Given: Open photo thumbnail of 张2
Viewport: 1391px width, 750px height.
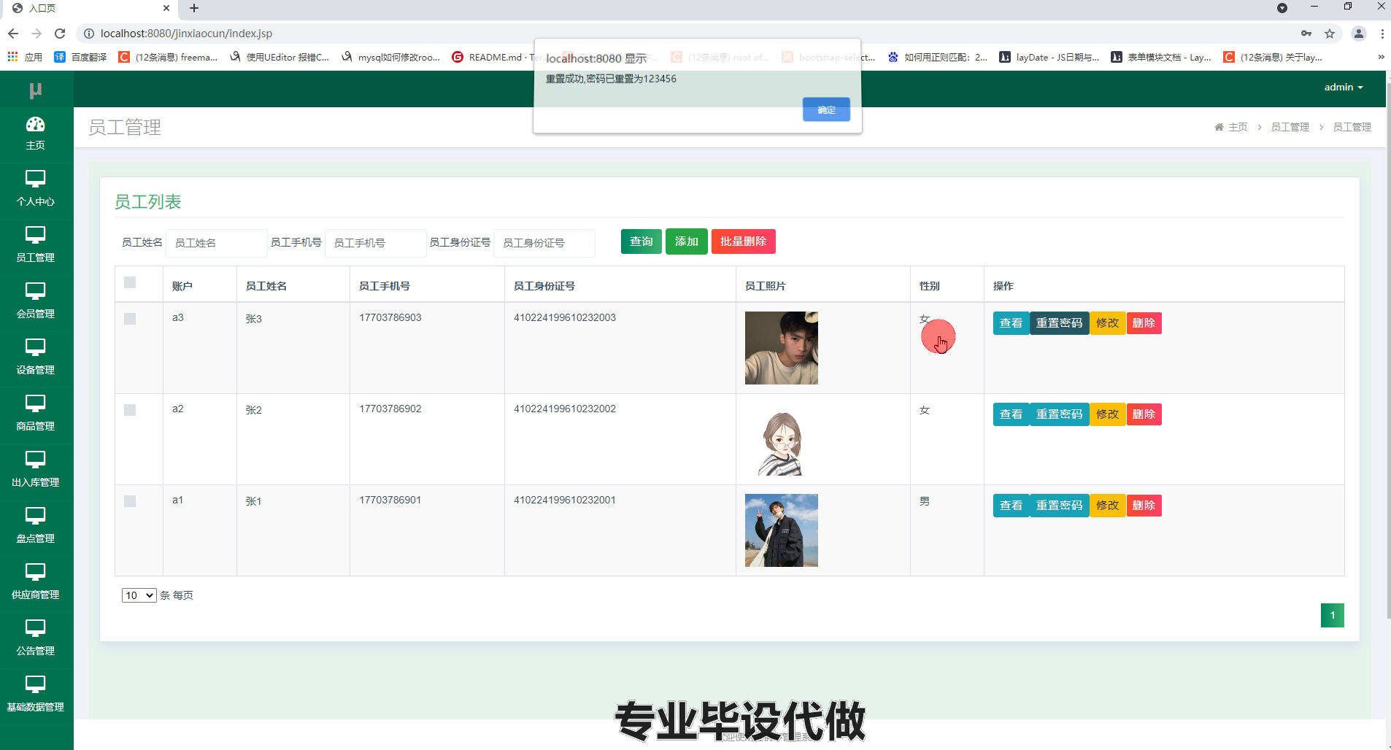Looking at the screenshot, I should tap(781, 439).
